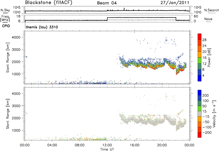Click the velocity colorbar value '-200'
Screen dimensions: 219x151
(207, 132)
